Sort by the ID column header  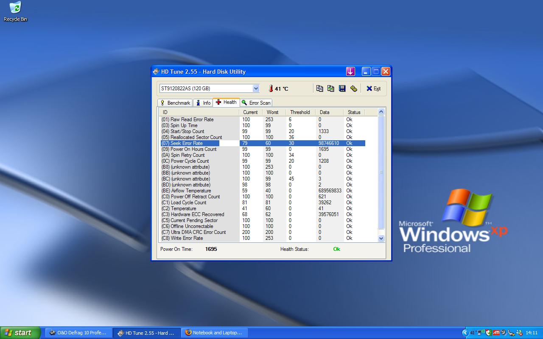199,112
